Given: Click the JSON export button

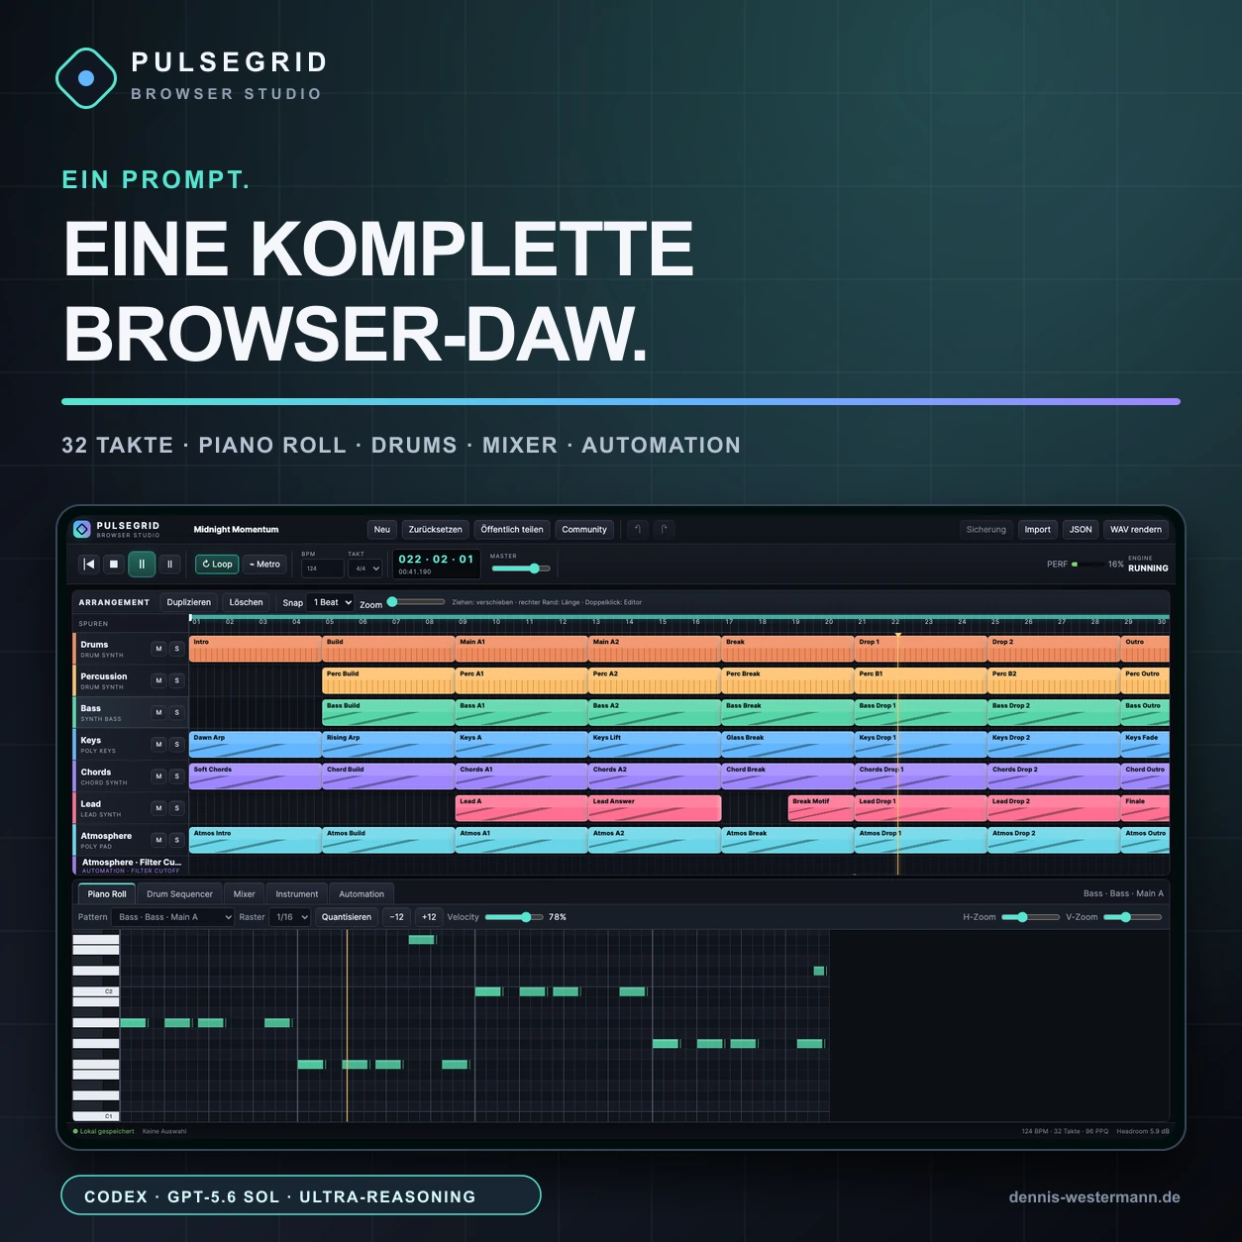Looking at the screenshot, I should click(x=1081, y=529).
